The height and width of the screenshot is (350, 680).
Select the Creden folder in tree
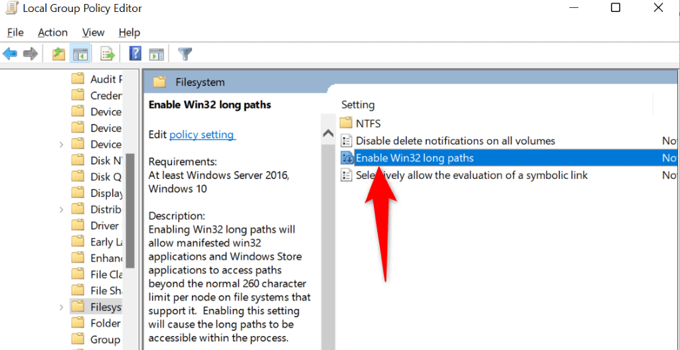click(97, 95)
